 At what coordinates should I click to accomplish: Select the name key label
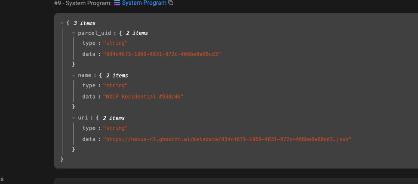click(x=85, y=76)
